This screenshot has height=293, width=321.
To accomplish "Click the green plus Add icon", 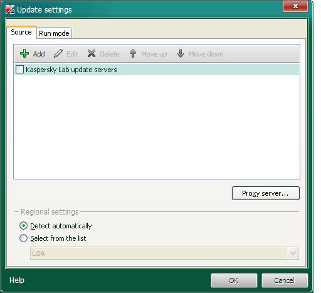I will tap(24, 53).
